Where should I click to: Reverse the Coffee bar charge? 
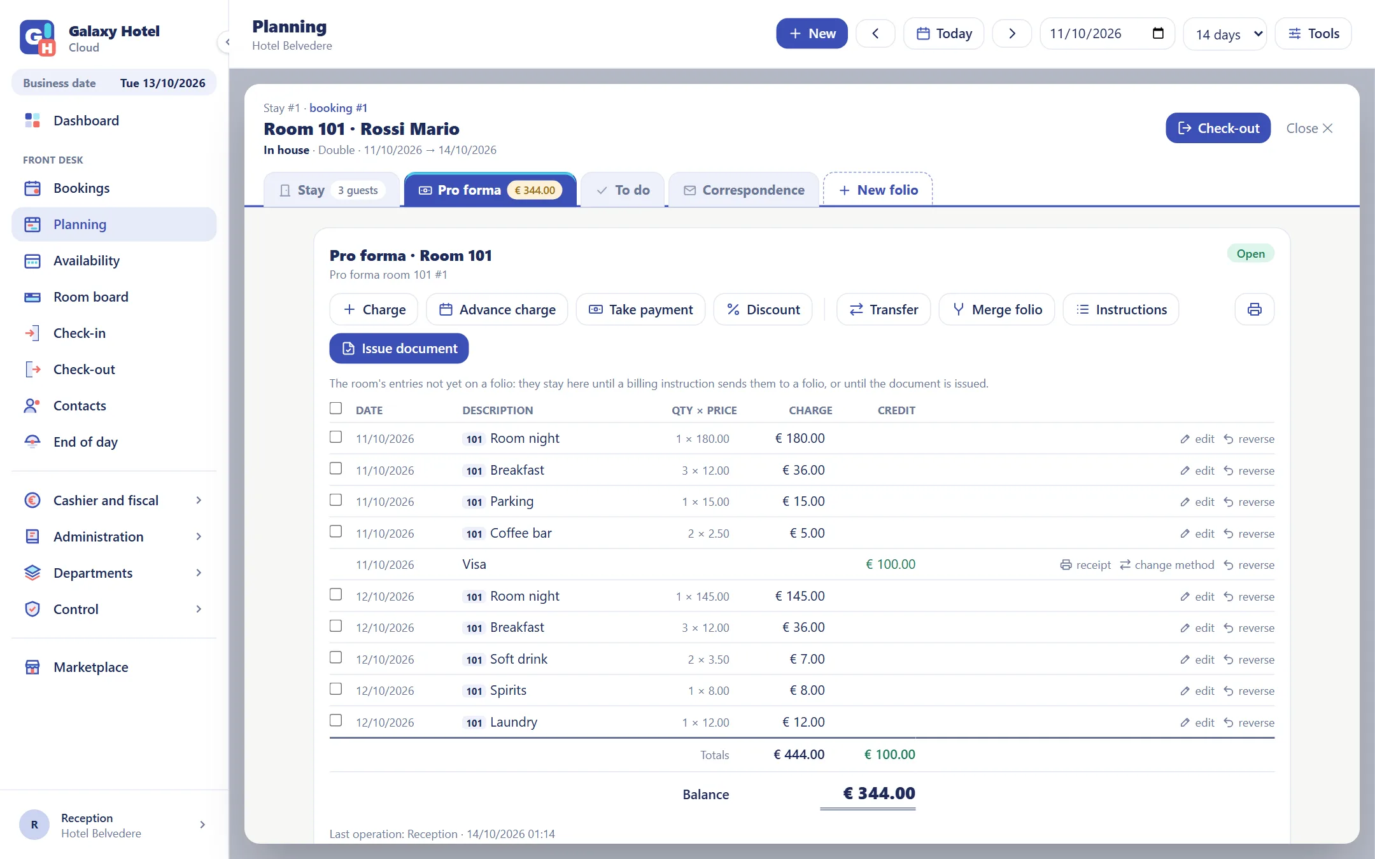[1249, 534]
